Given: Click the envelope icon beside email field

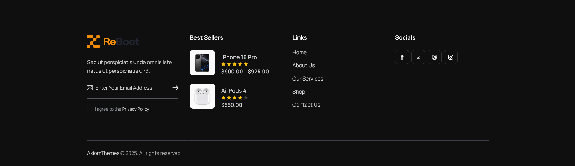Looking at the screenshot, I should point(90,88).
